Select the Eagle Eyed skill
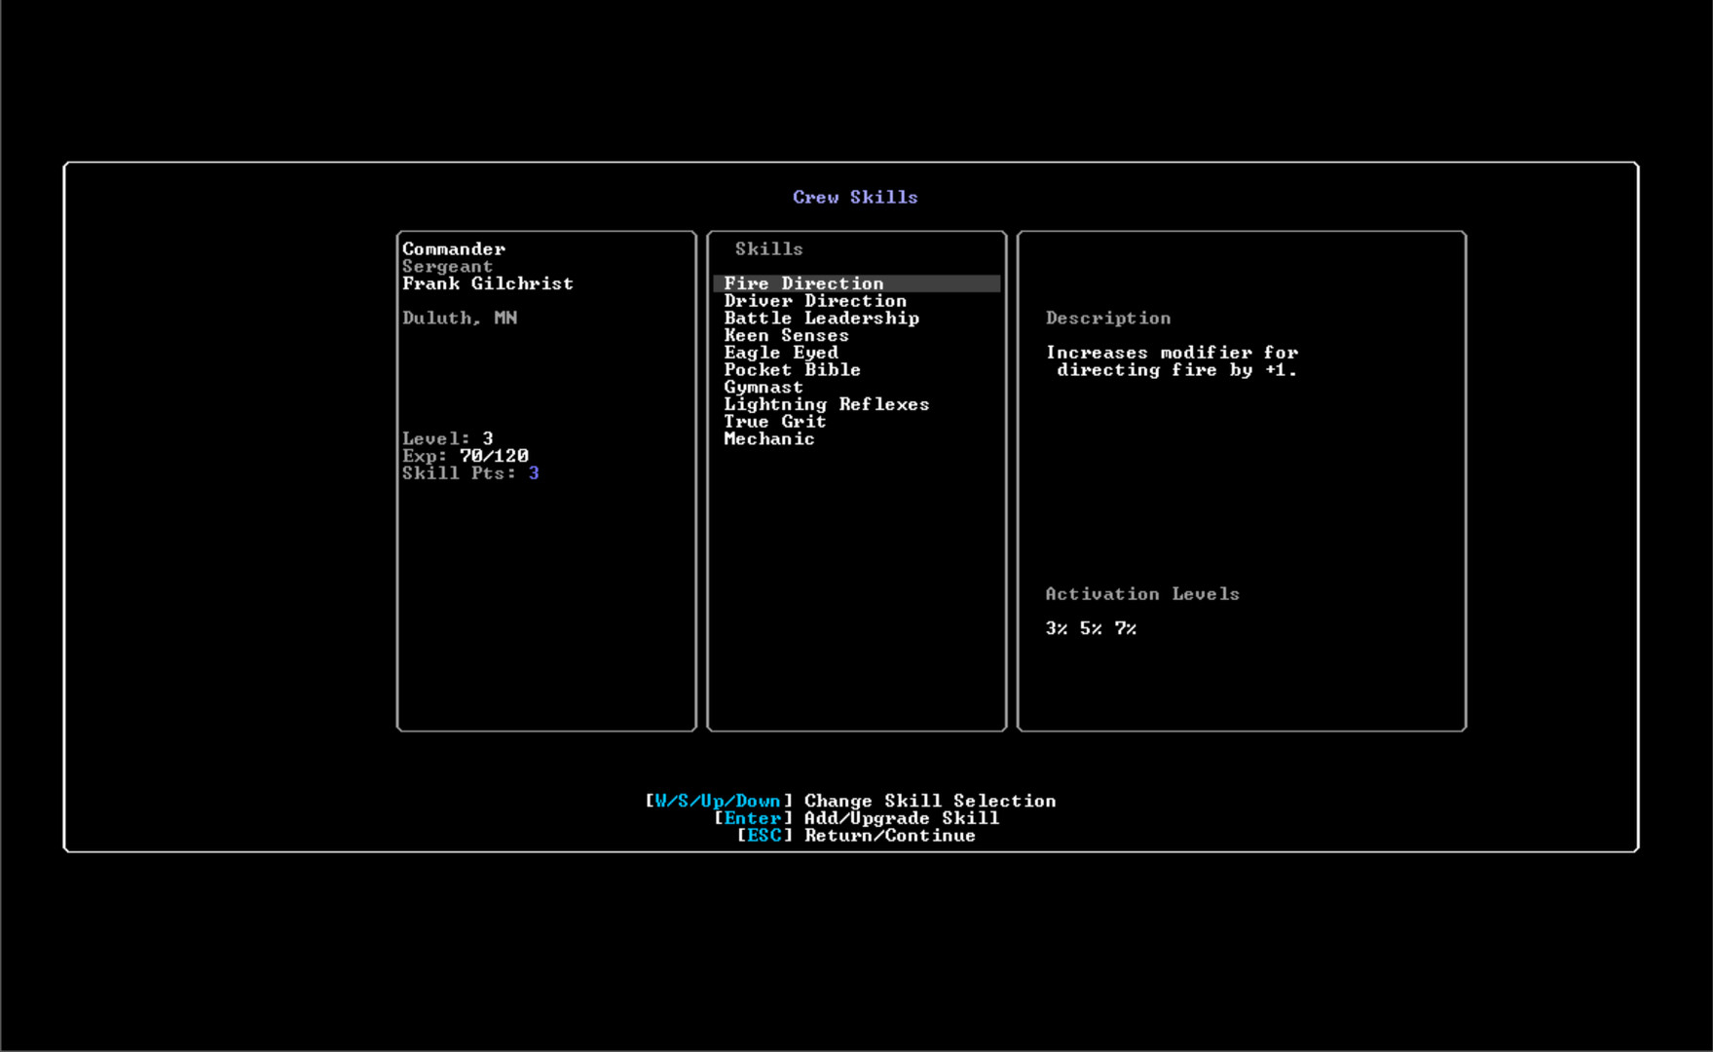 click(x=781, y=353)
